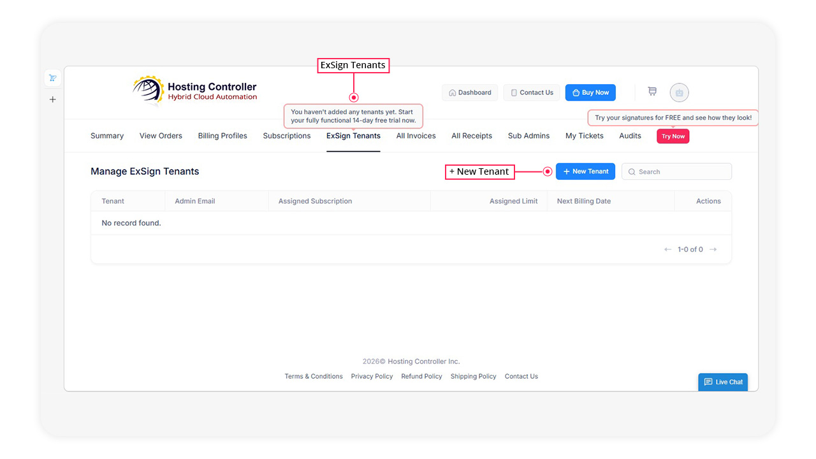Click the New Tenant button
Screen dimensions: 816x459
point(585,171)
